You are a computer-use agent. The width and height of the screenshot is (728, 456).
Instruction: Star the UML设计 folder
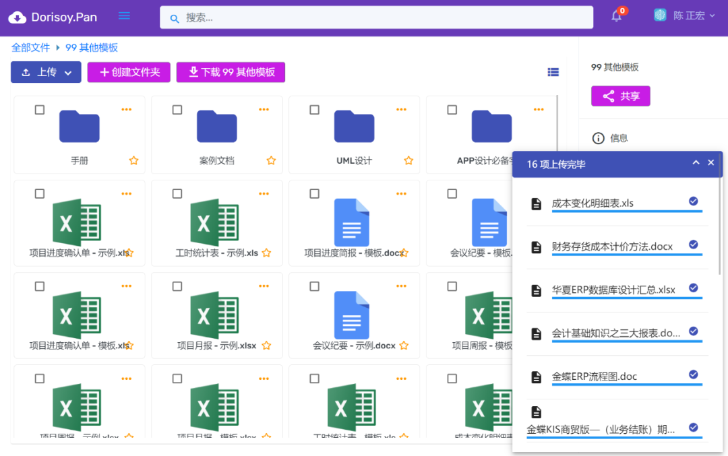tap(408, 160)
